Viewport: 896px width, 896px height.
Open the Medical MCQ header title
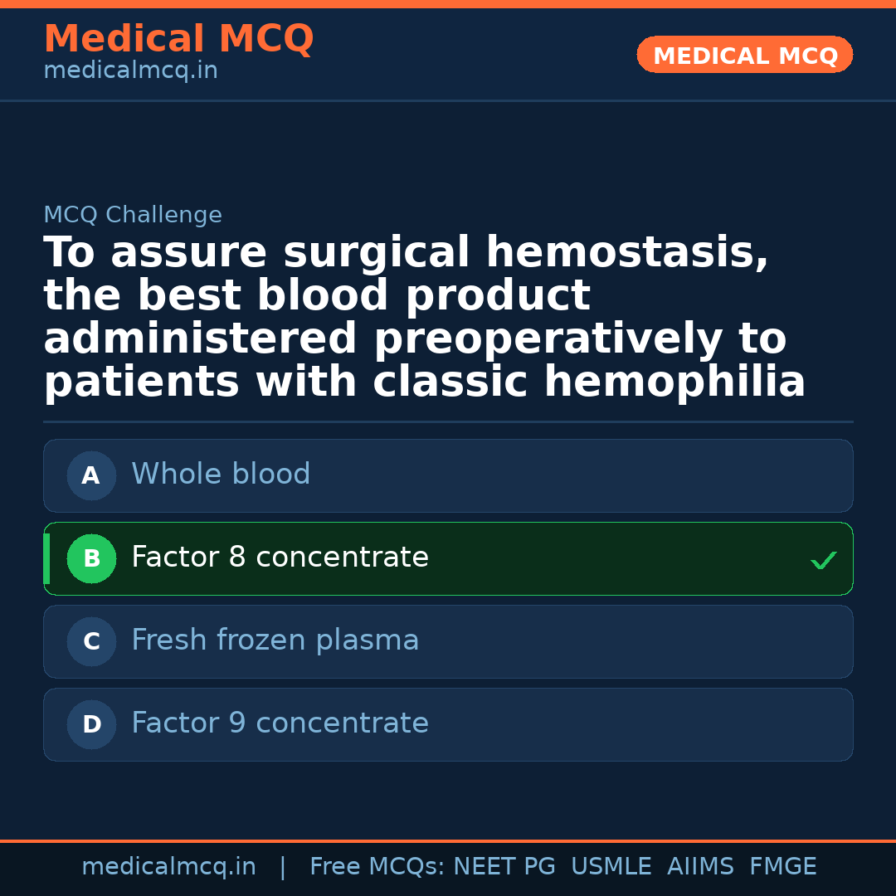click(x=178, y=39)
